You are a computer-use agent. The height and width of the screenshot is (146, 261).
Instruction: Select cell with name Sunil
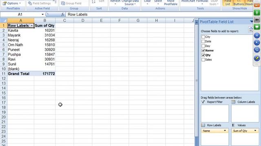(21, 64)
